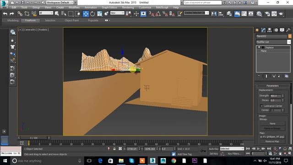The image size is (293, 165).
Task: Toggle the Angle Snap icon
Action: point(158,14)
